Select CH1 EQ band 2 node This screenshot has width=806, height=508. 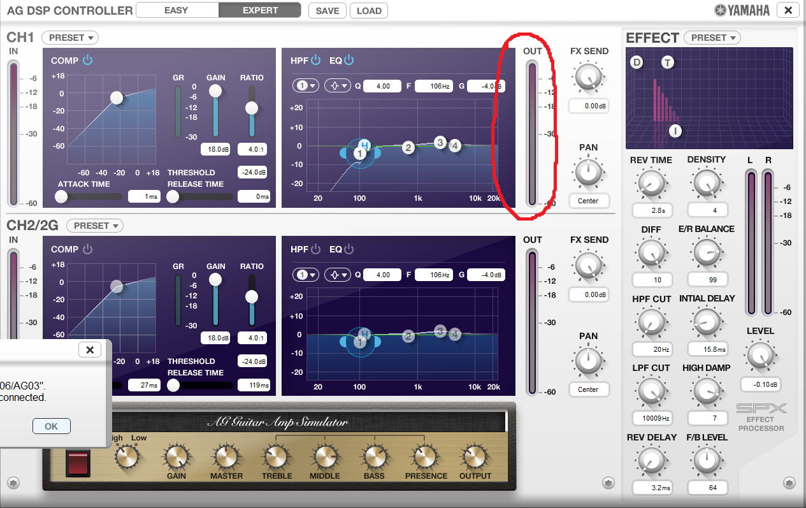tap(408, 148)
